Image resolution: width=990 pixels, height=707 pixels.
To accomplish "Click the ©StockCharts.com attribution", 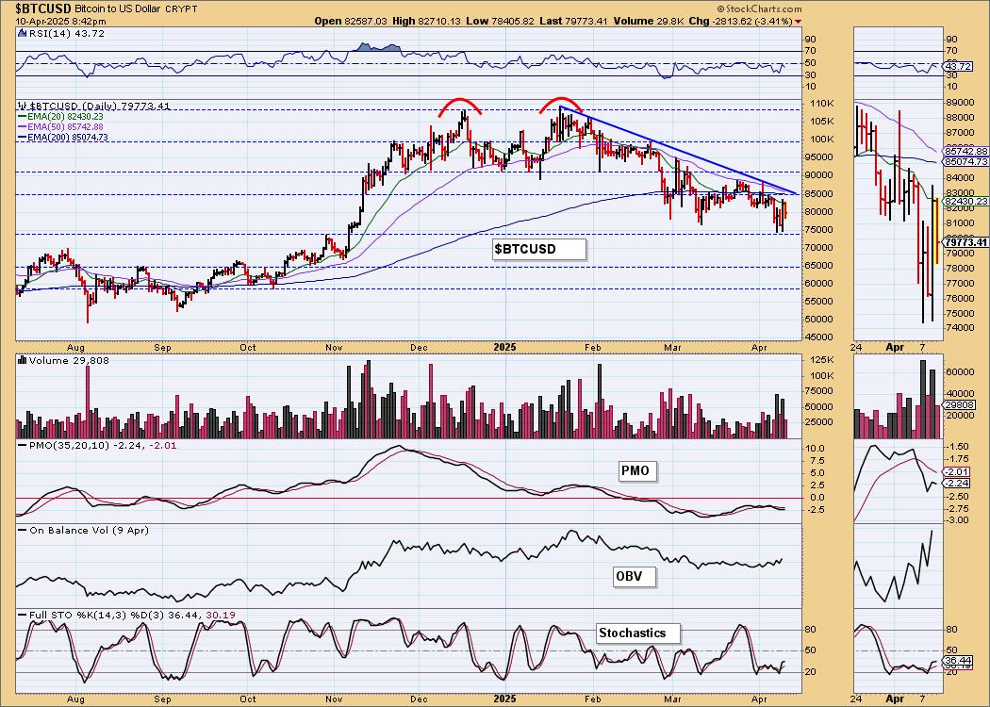I will 759,8.
